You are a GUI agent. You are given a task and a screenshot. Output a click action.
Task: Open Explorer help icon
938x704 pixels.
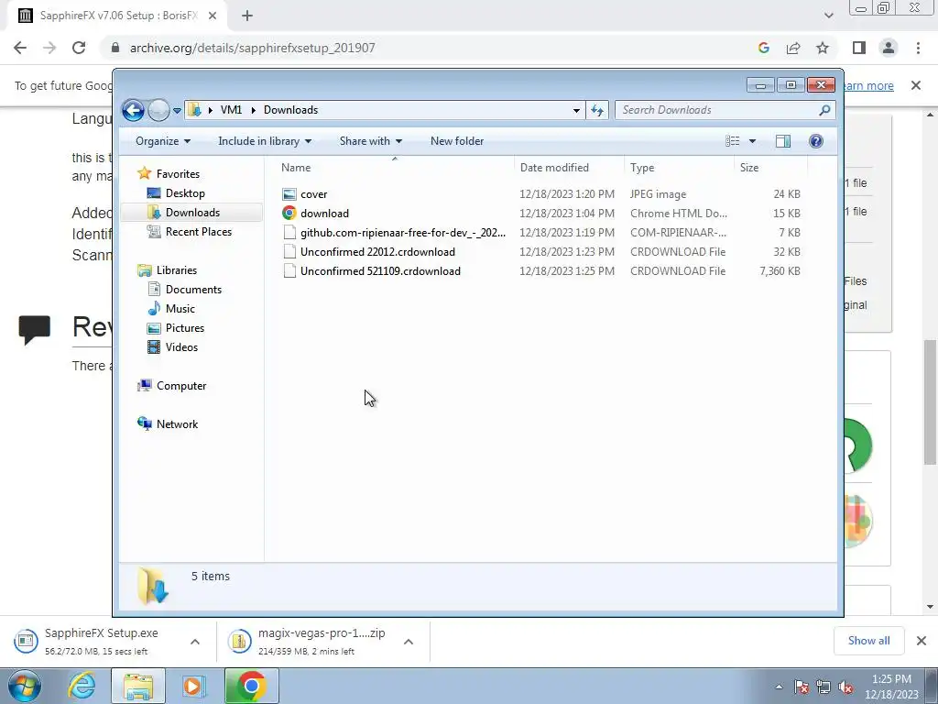(815, 141)
